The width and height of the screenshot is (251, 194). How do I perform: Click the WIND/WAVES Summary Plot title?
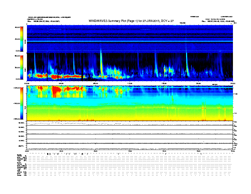pyautogui.click(x=131, y=21)
